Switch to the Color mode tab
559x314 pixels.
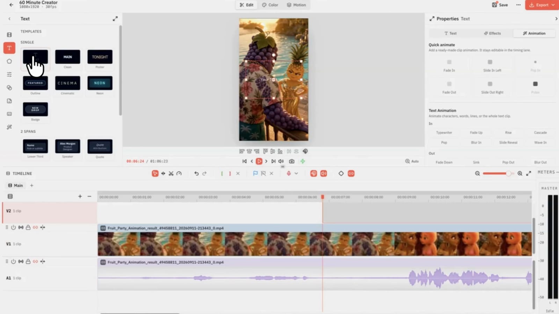pos(270,5)
